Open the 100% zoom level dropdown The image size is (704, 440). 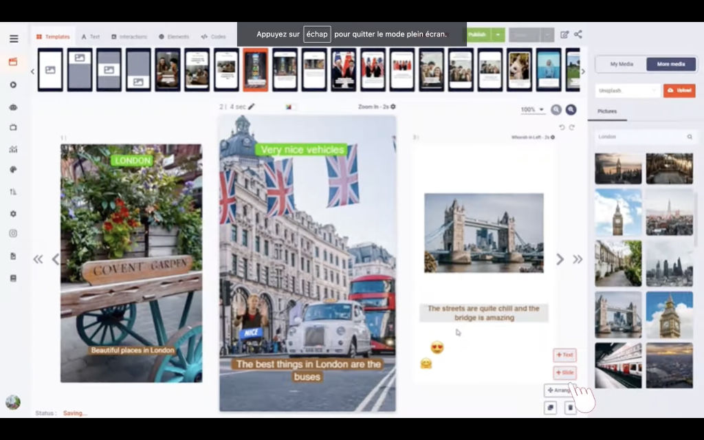coord(532,109)
